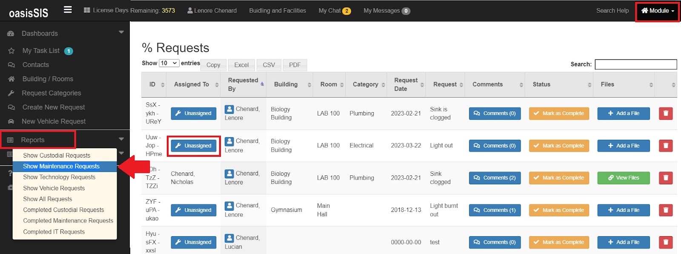Image resolution: width=681 pixels, height=254 pixels.
Task: Export the table as PDF
Action: point(295,65)
